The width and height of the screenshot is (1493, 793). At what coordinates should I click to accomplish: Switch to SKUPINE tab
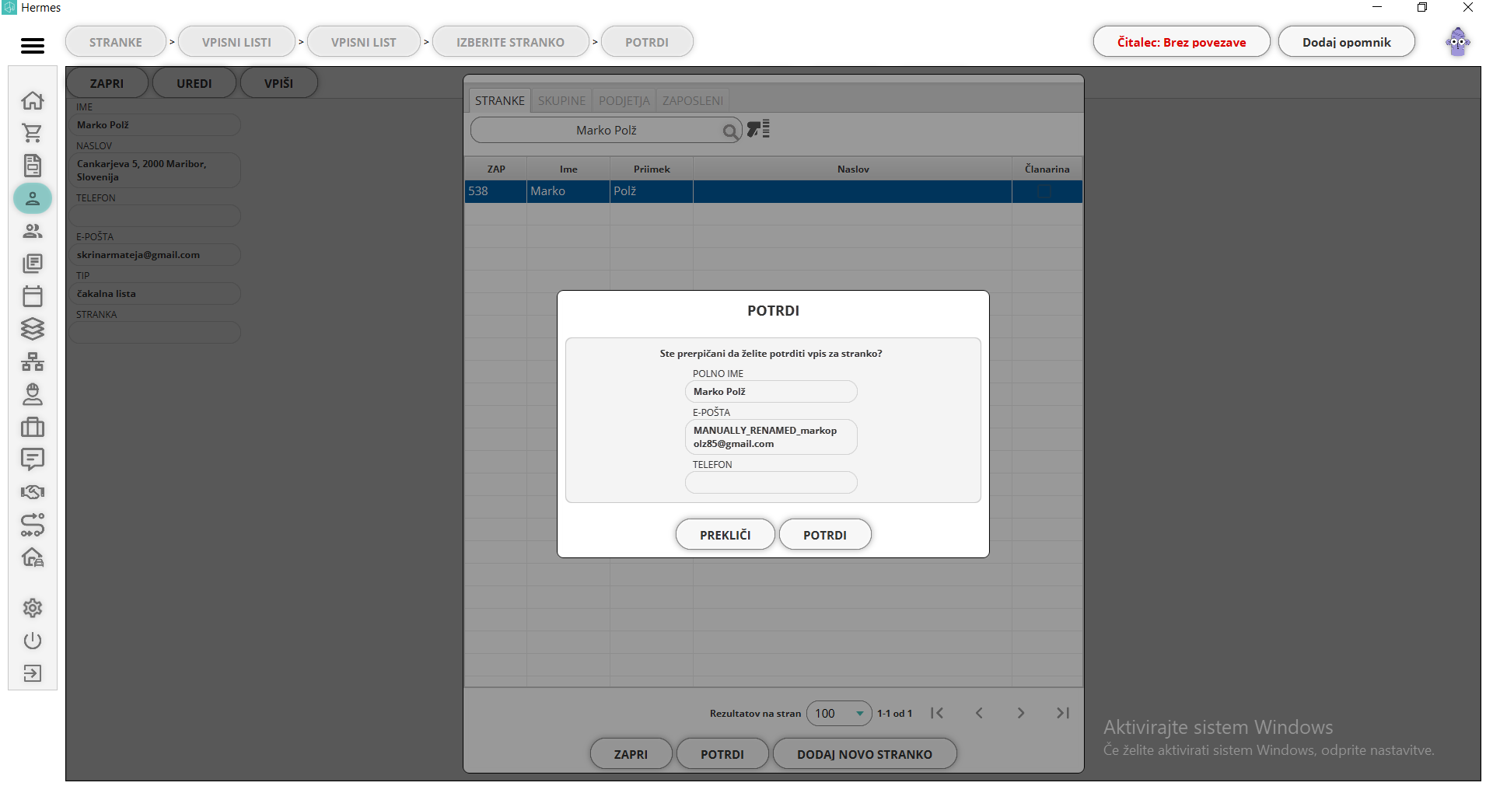[561, 101]
